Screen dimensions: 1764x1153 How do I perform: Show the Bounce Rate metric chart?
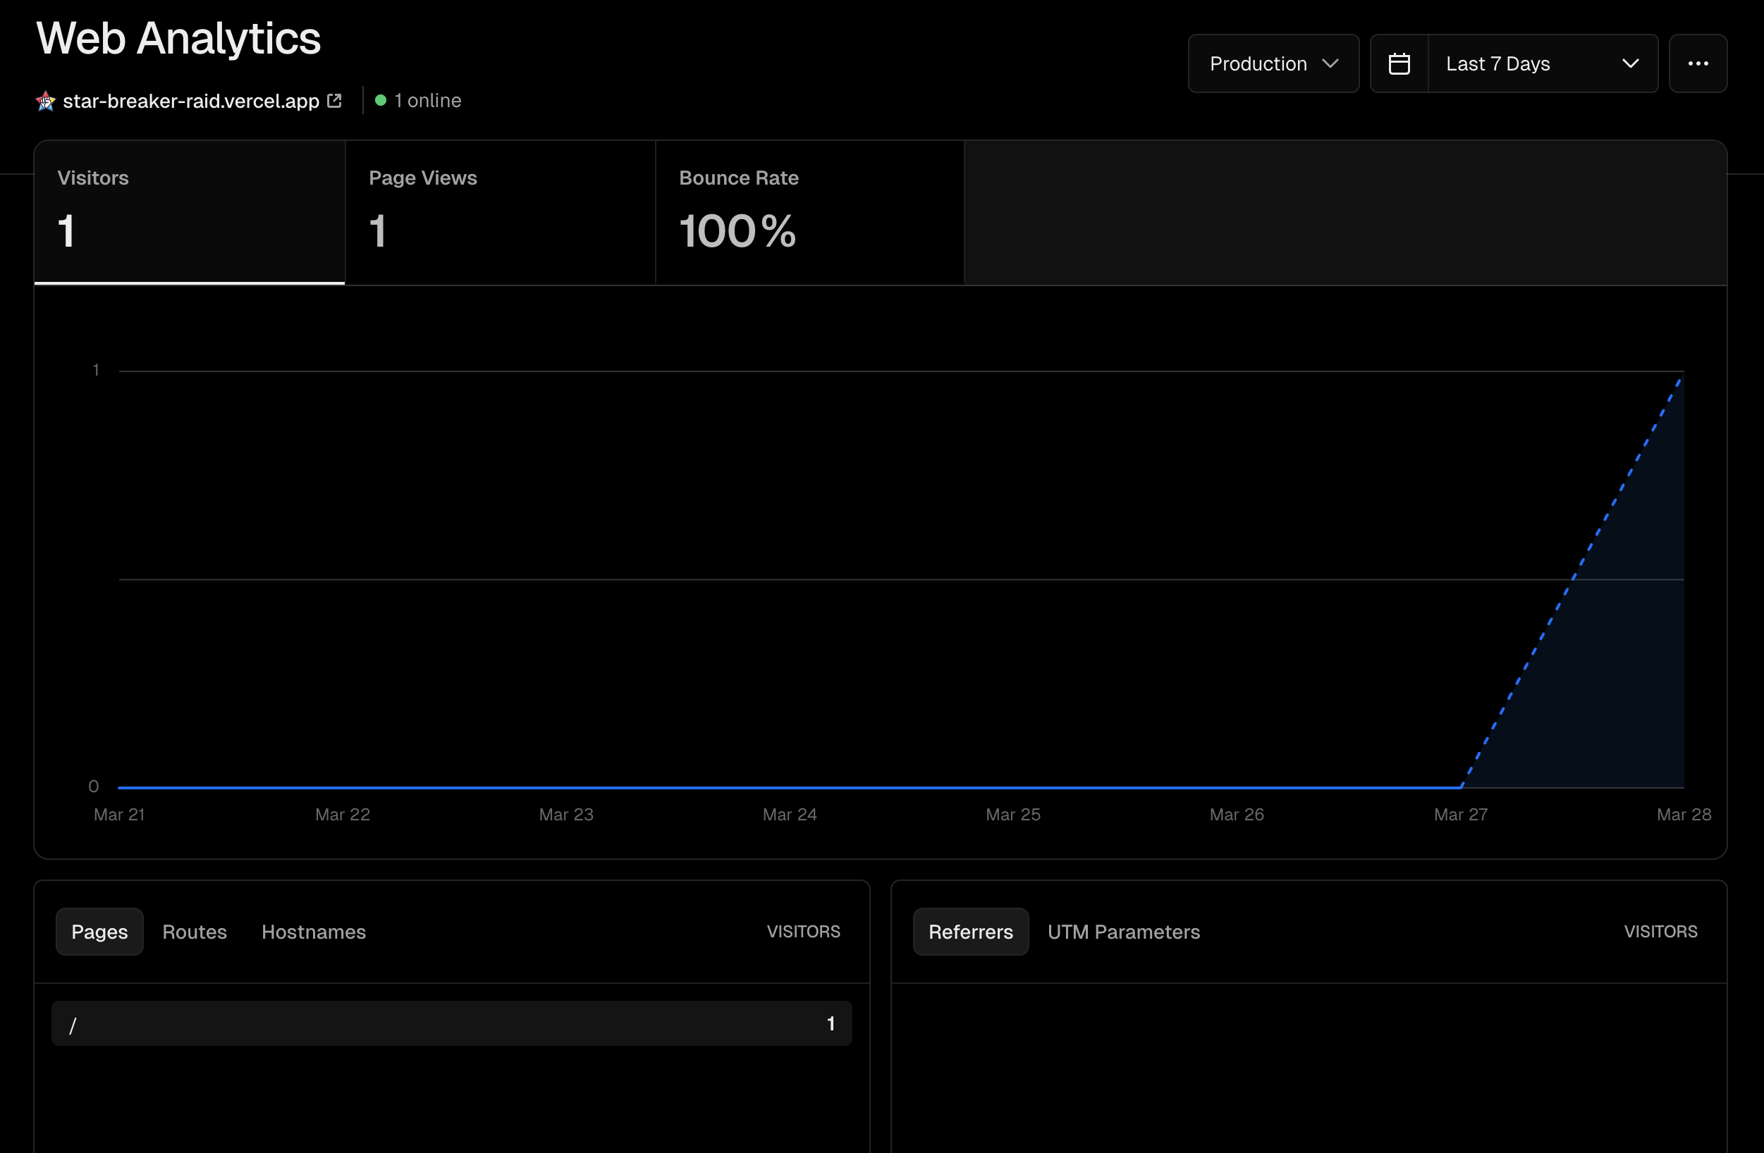[x=809, y=211]
